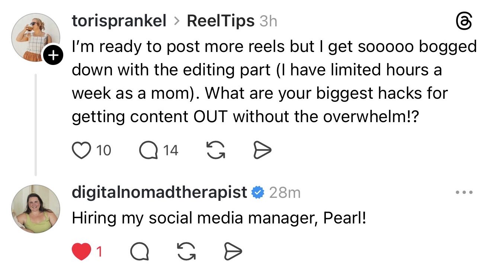
Task: Share digitalnomadtherapist's reply via the send icon
Action: tap(232, 252)
